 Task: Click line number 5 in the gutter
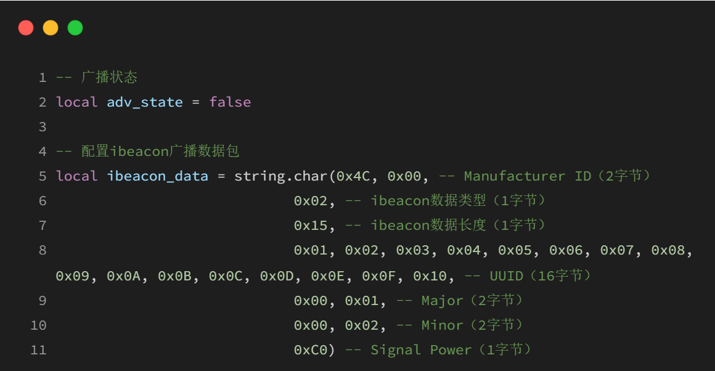click(x=43, y=176)
